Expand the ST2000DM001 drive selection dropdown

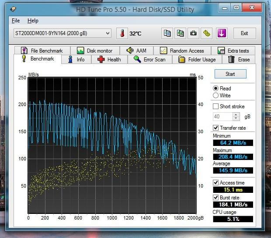pos(108,33)
